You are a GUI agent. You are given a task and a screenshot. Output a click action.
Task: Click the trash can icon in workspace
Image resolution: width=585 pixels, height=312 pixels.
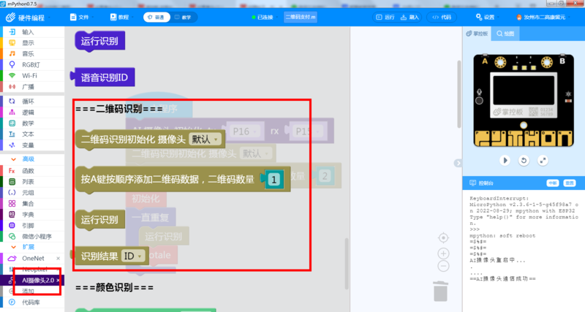coord(440,290)
